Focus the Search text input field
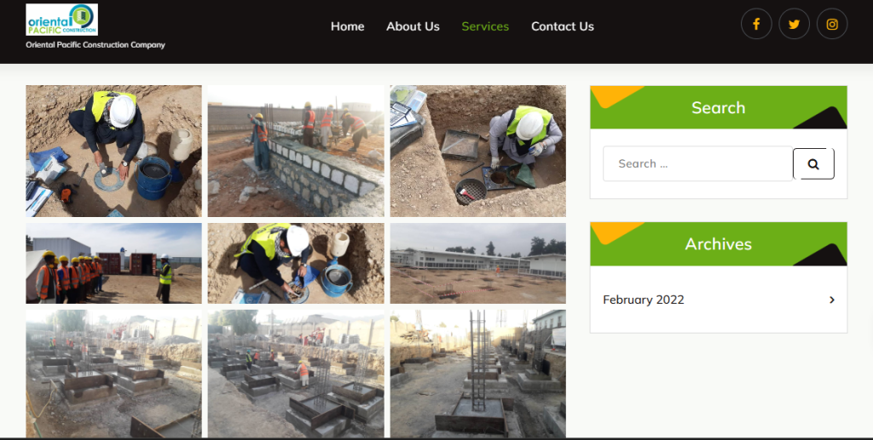 click(697, 164)
